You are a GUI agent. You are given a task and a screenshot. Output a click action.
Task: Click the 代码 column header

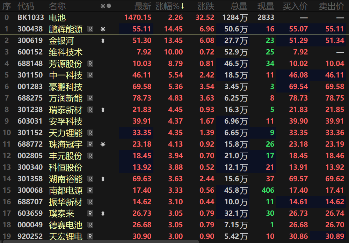[26, 6]
